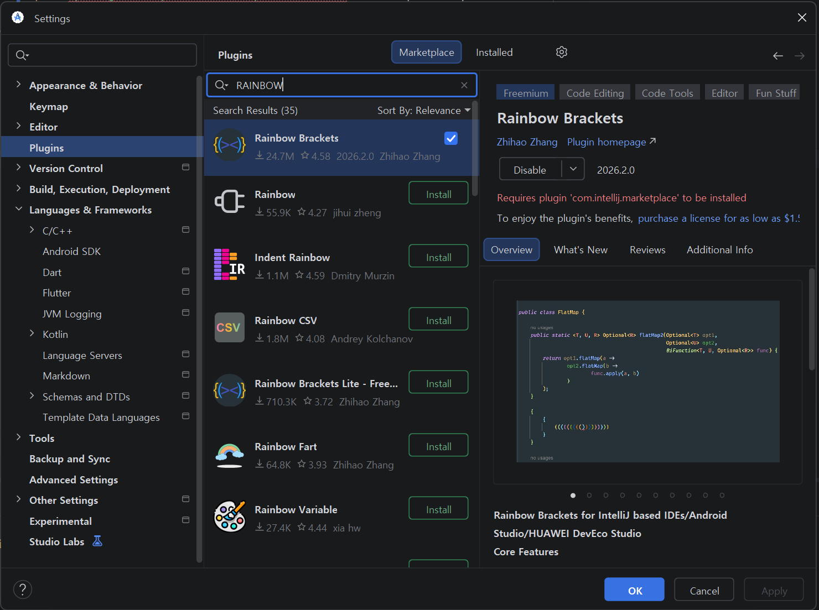This screenshot has width=819, height=610.
Task: Open help with the question mark
Action: (23, 590)
